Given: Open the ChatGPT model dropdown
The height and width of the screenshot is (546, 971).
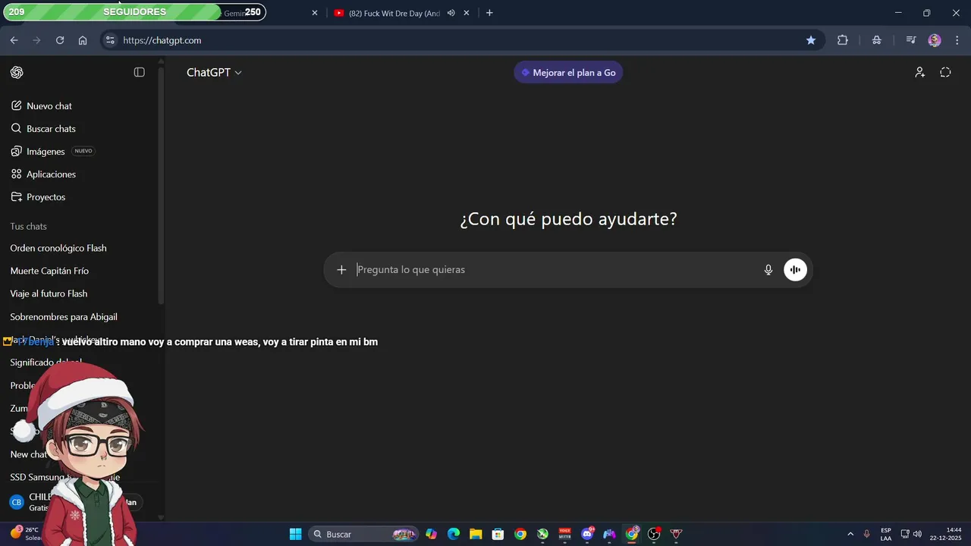Looking at the screenshot, I should coord(214,72).
